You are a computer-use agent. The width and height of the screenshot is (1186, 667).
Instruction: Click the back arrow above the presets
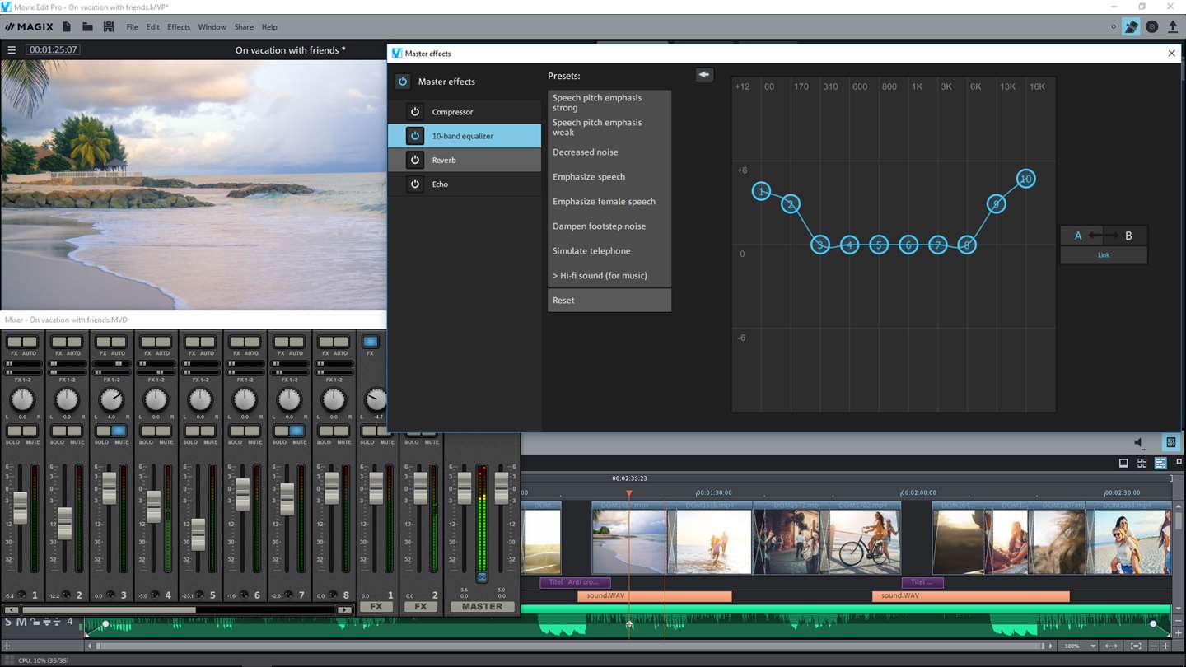click(703, 75)
